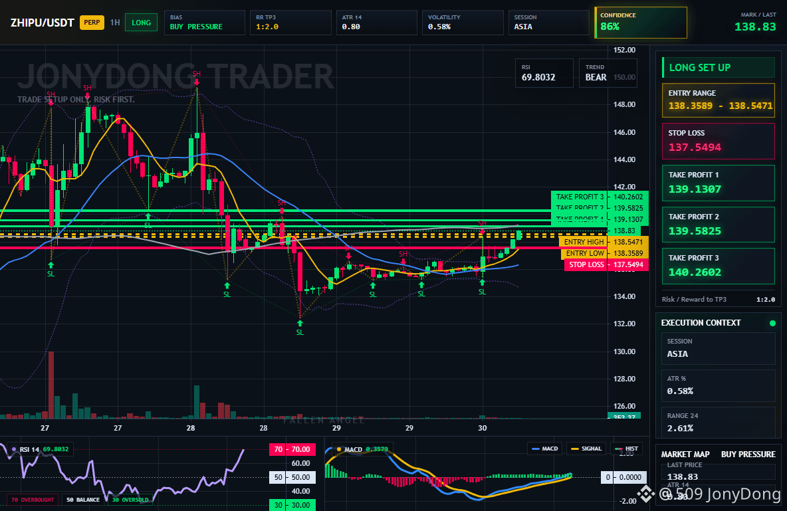Click the purple RSI 14 indicator dot
The width and height of the screenshot is (787, 511).
(13, 449)
